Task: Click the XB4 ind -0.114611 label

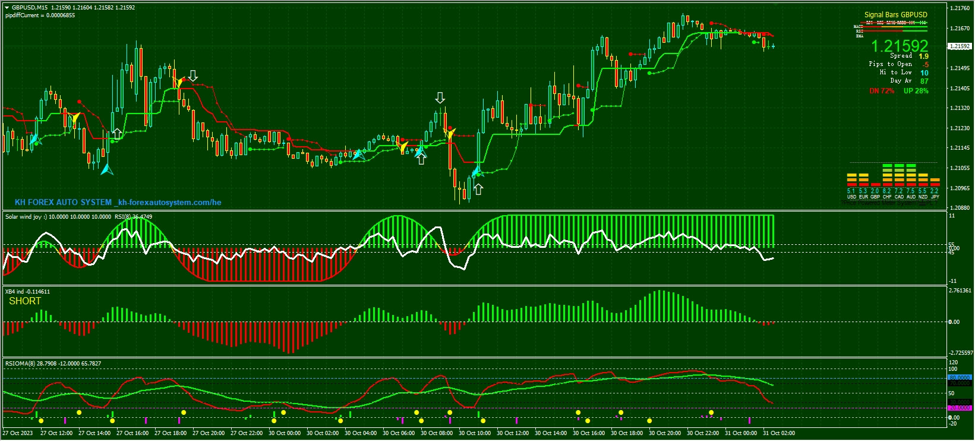Action: [x=27, y=292]
